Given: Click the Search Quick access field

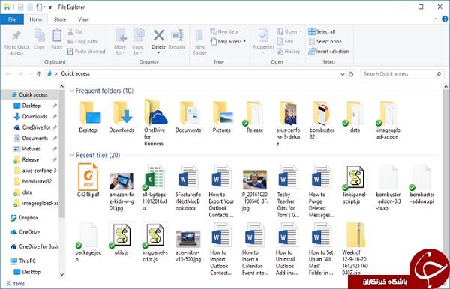Looking at the screenshot, I should tap(402, 74).
